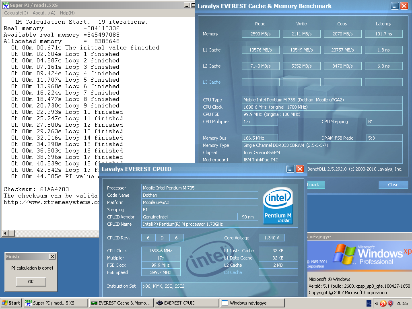Image resolution: width=412 pixels, height=309 pixels.
Task: Click the DRAM:FSB Ratio value 5:3
Action: (384, 138)
